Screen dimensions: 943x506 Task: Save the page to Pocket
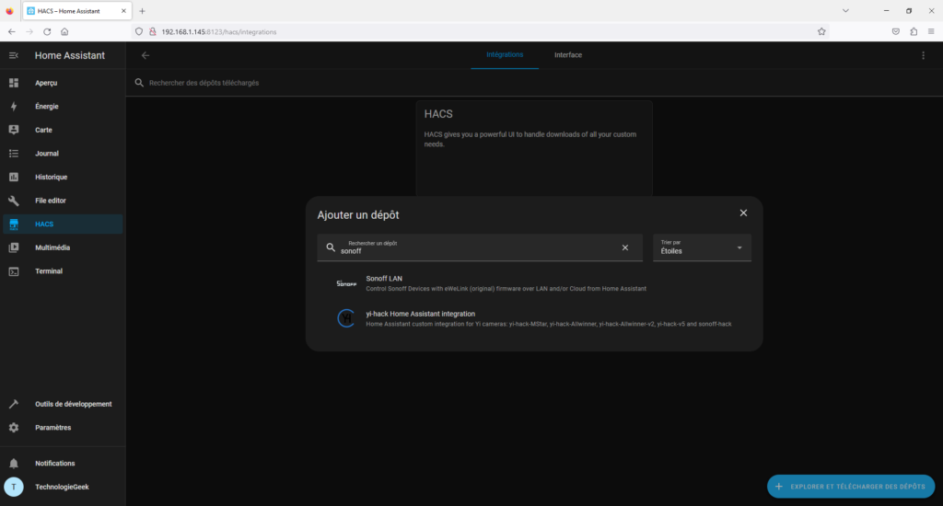pos(896,32)
